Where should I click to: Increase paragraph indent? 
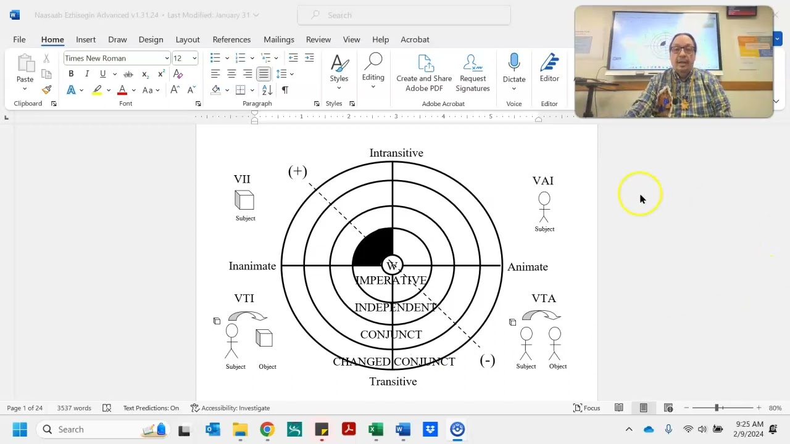tap(309, 58)
